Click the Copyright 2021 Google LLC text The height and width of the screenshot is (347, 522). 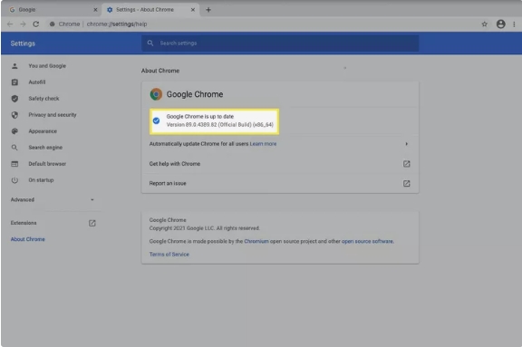(205, 228)
